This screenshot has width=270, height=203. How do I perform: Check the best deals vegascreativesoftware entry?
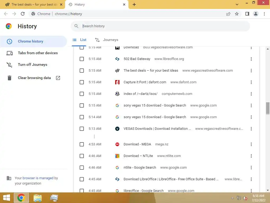82,71
